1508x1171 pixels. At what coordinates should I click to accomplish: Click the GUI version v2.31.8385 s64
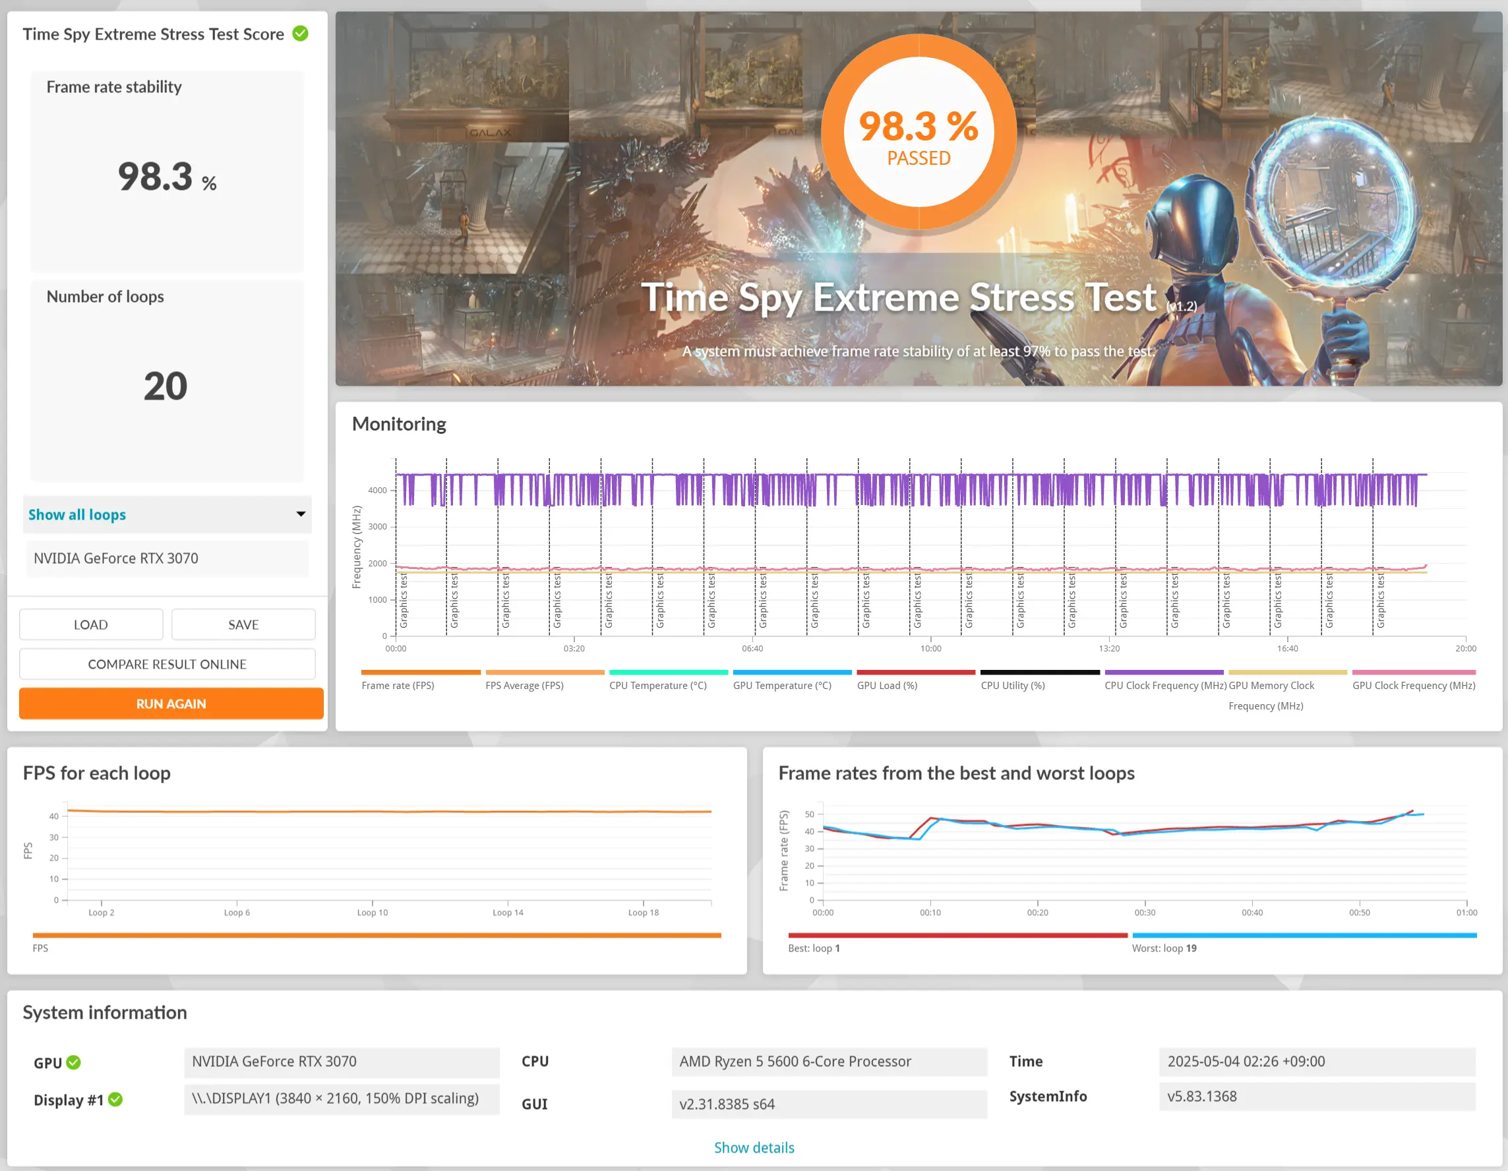[829, 1104]
